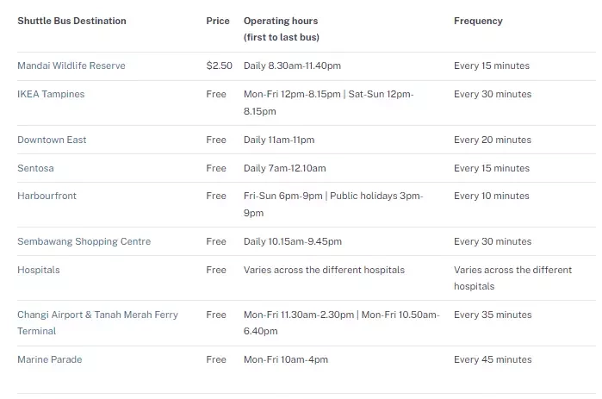Image resolution: width=602 pixels, height=399 pixels.
Task: Select the Frequency column header
Action: [x=478, y=21]
